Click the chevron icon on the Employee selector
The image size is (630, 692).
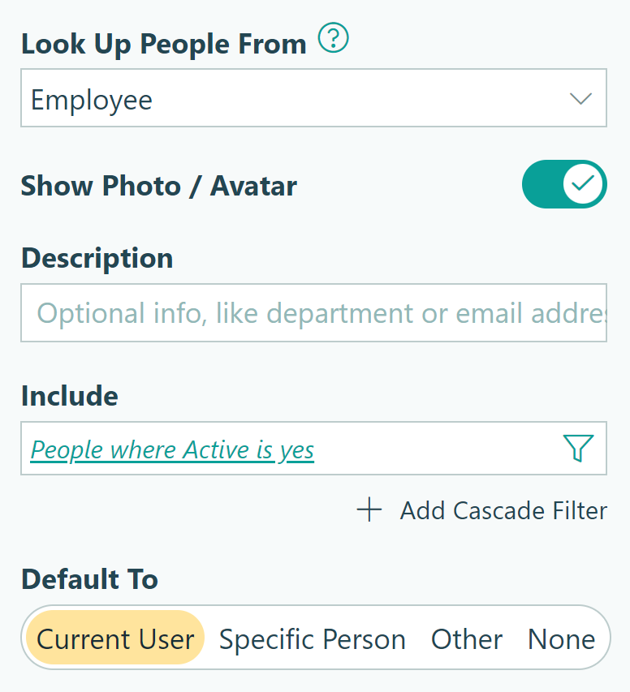click(580, 97)
